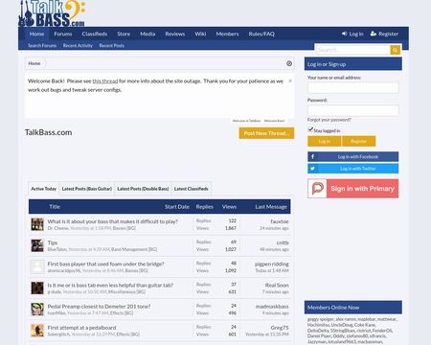
Task: Open avatar beside Pedal Preamp thread
Action: point(37,310)
